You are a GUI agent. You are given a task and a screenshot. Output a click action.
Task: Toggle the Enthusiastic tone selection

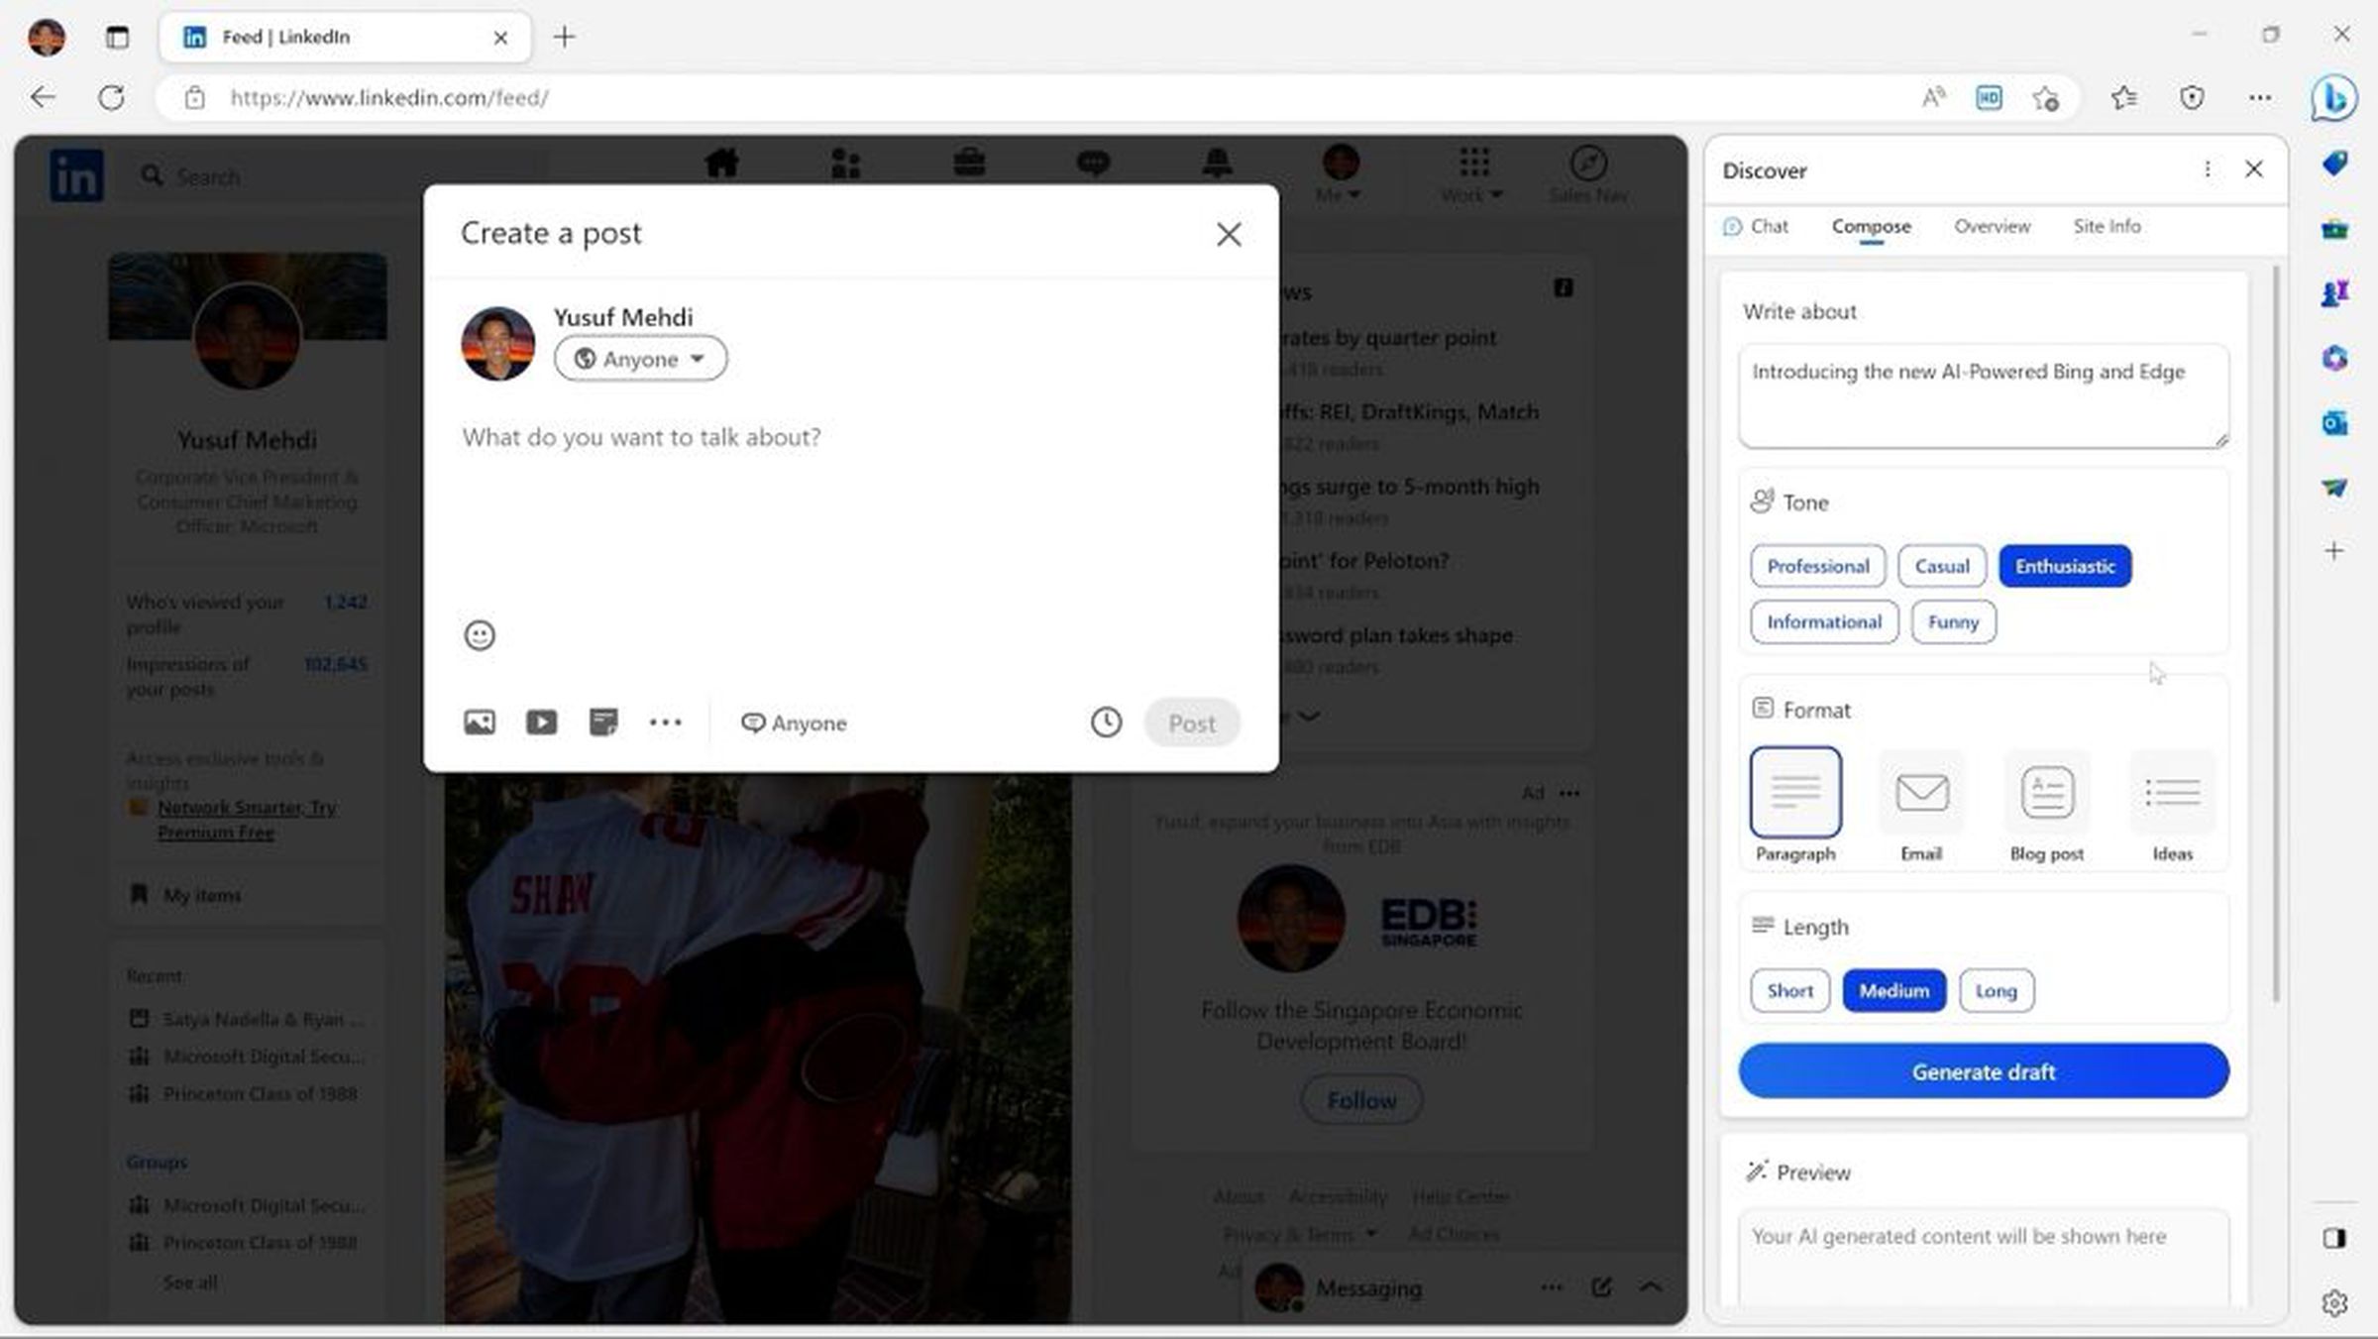point(2066,565)
